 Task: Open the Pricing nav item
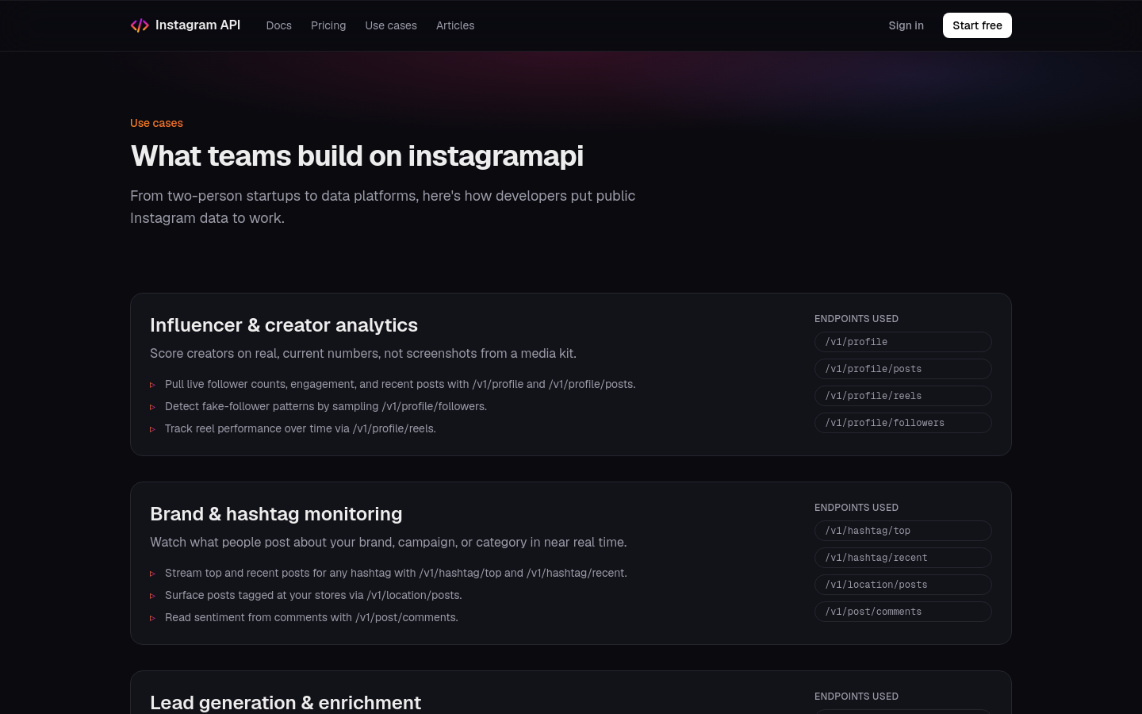point(328,25)
